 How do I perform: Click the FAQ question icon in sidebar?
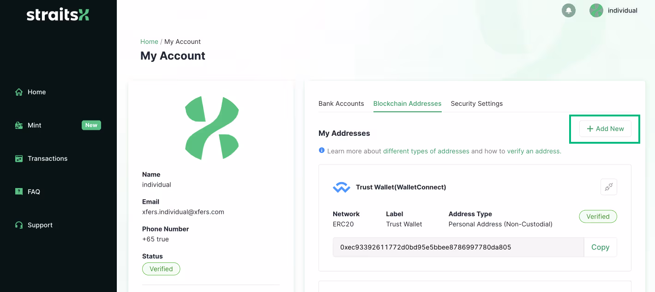click(19, 192)
